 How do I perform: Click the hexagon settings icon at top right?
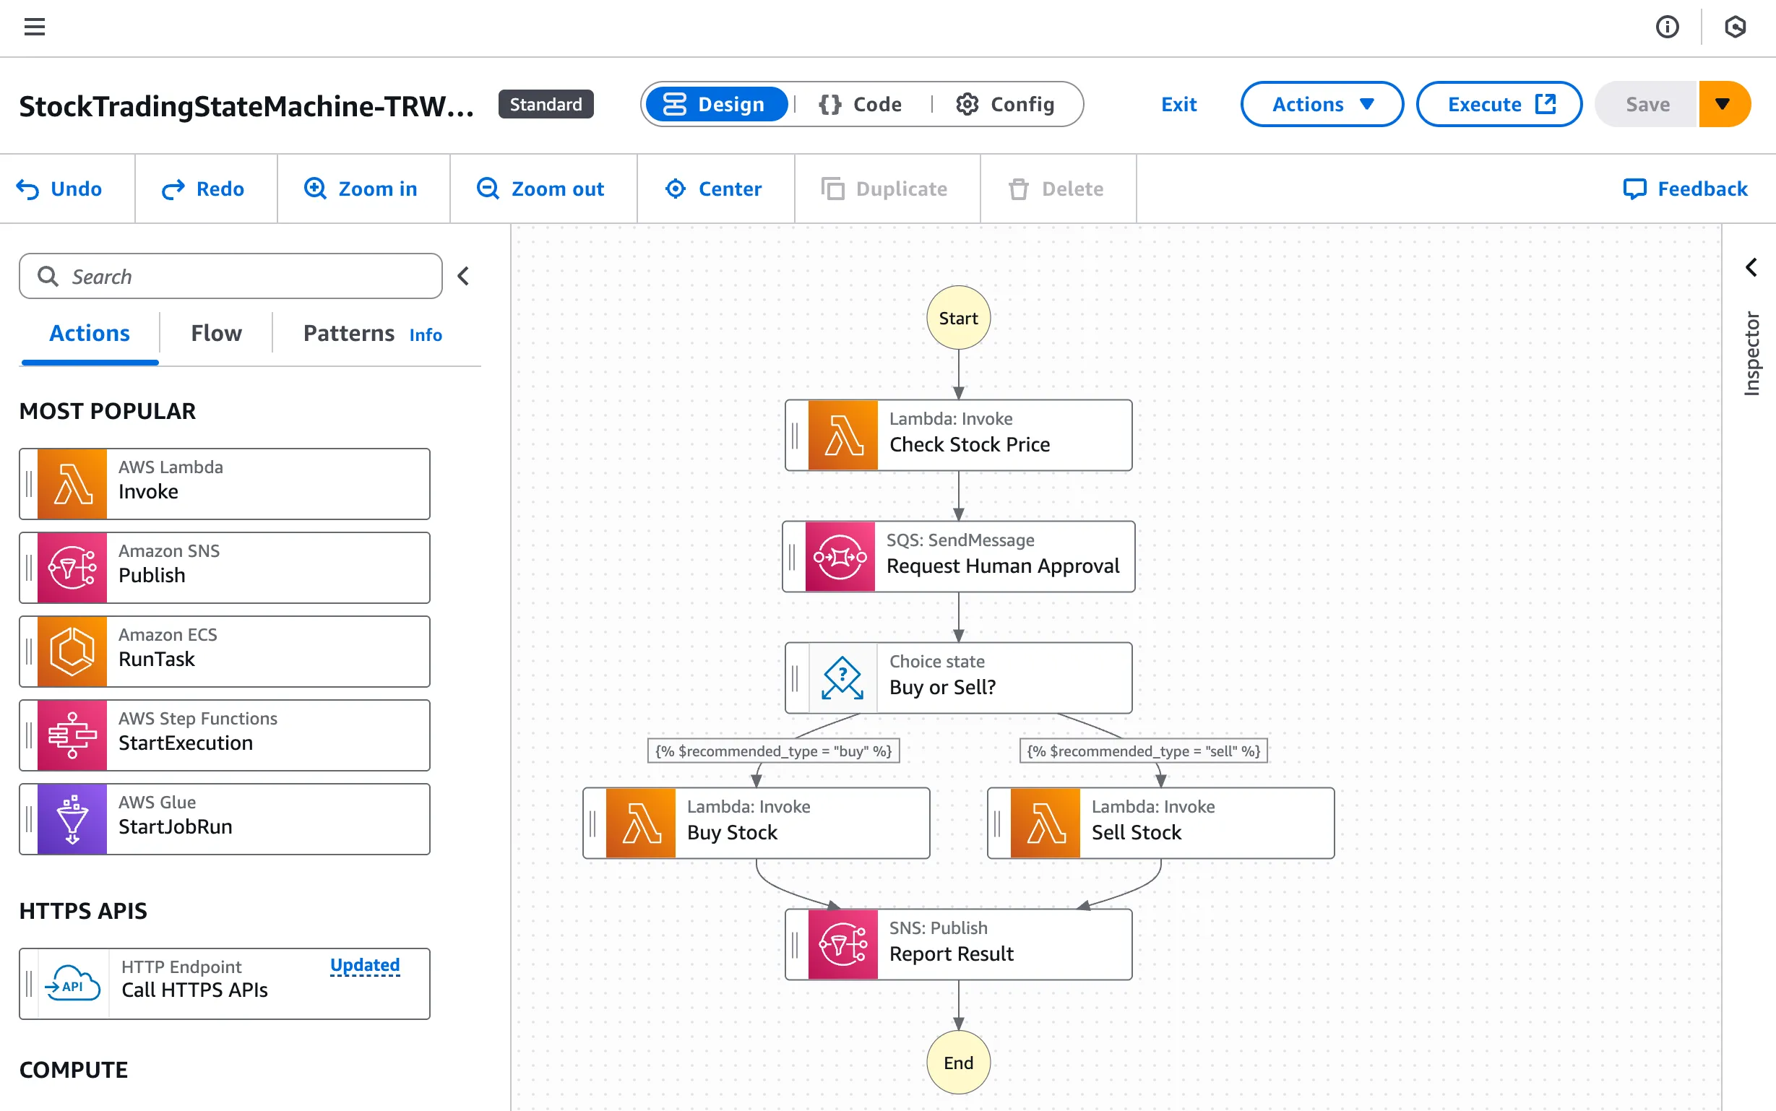(x=1734, y=27)
